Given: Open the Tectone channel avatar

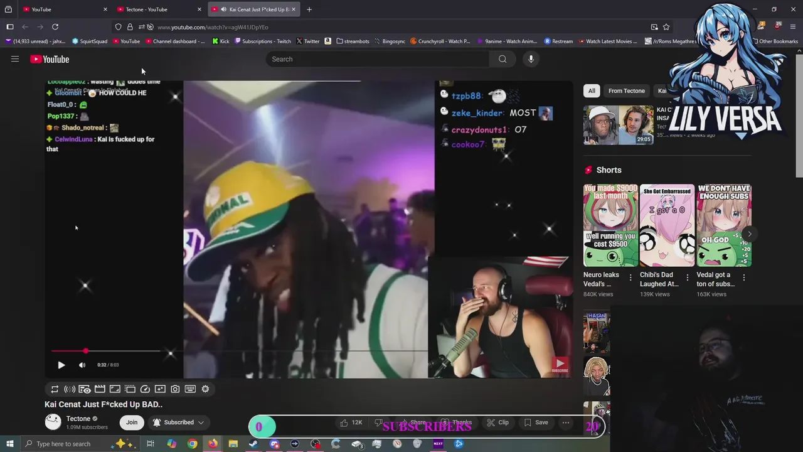Looking at the screenshot, I should click(x=53, y=422).
